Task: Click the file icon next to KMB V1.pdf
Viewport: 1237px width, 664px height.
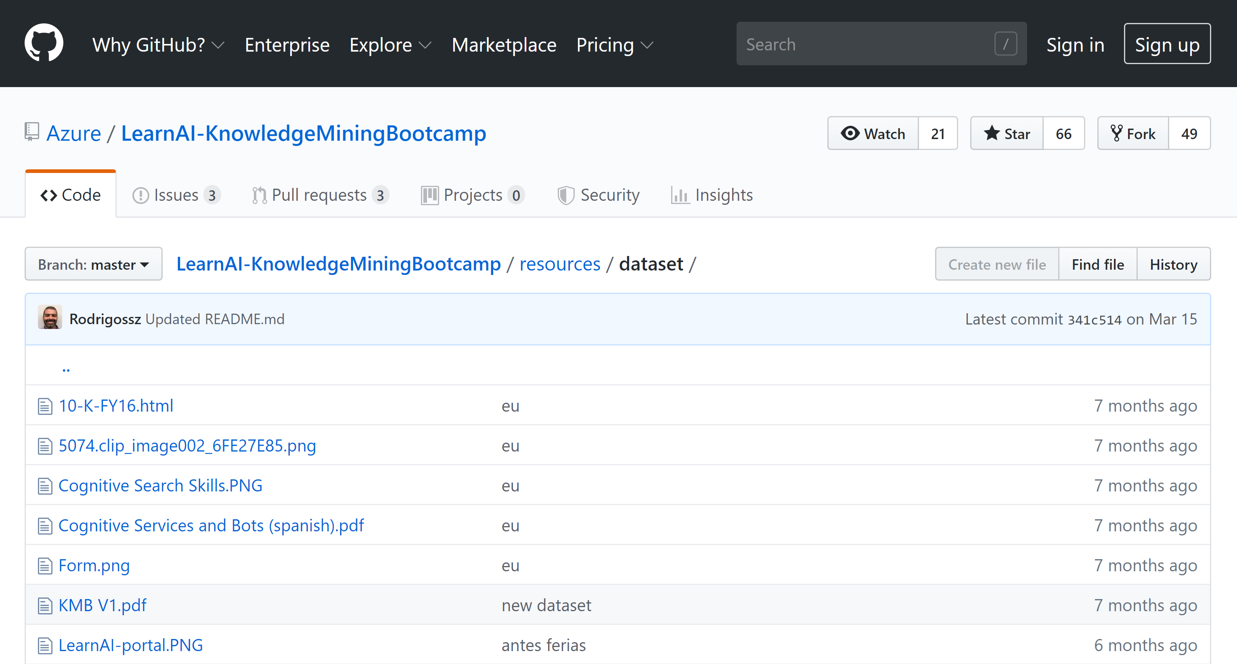Action: tap(45, 605)
